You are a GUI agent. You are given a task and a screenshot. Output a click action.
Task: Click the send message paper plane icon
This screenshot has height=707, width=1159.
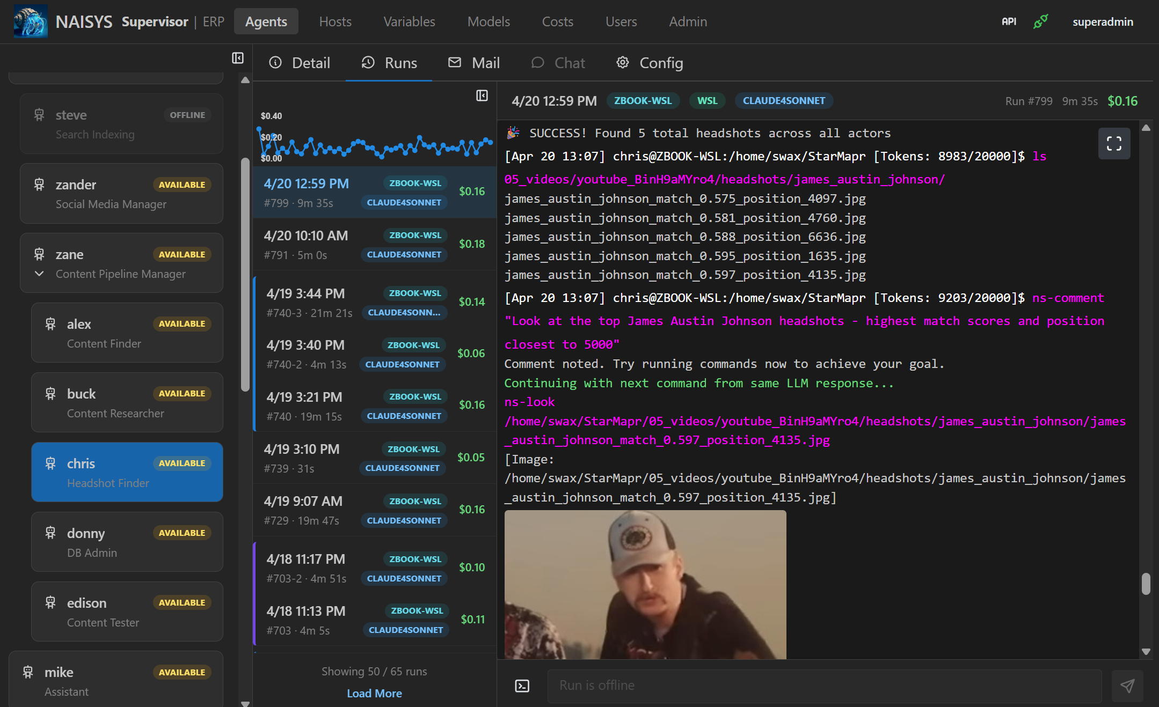pos(1127,686)
